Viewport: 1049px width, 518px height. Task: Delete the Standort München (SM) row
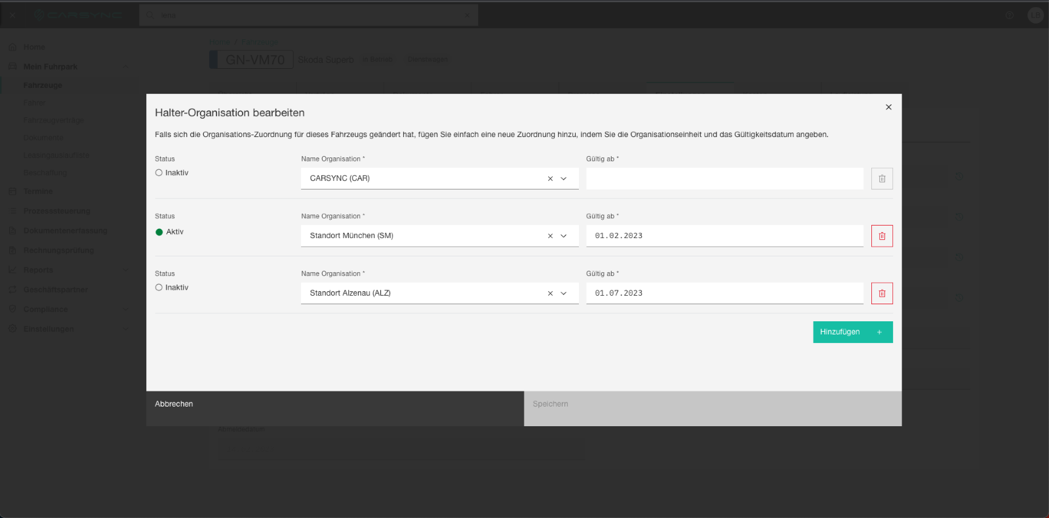882,236
